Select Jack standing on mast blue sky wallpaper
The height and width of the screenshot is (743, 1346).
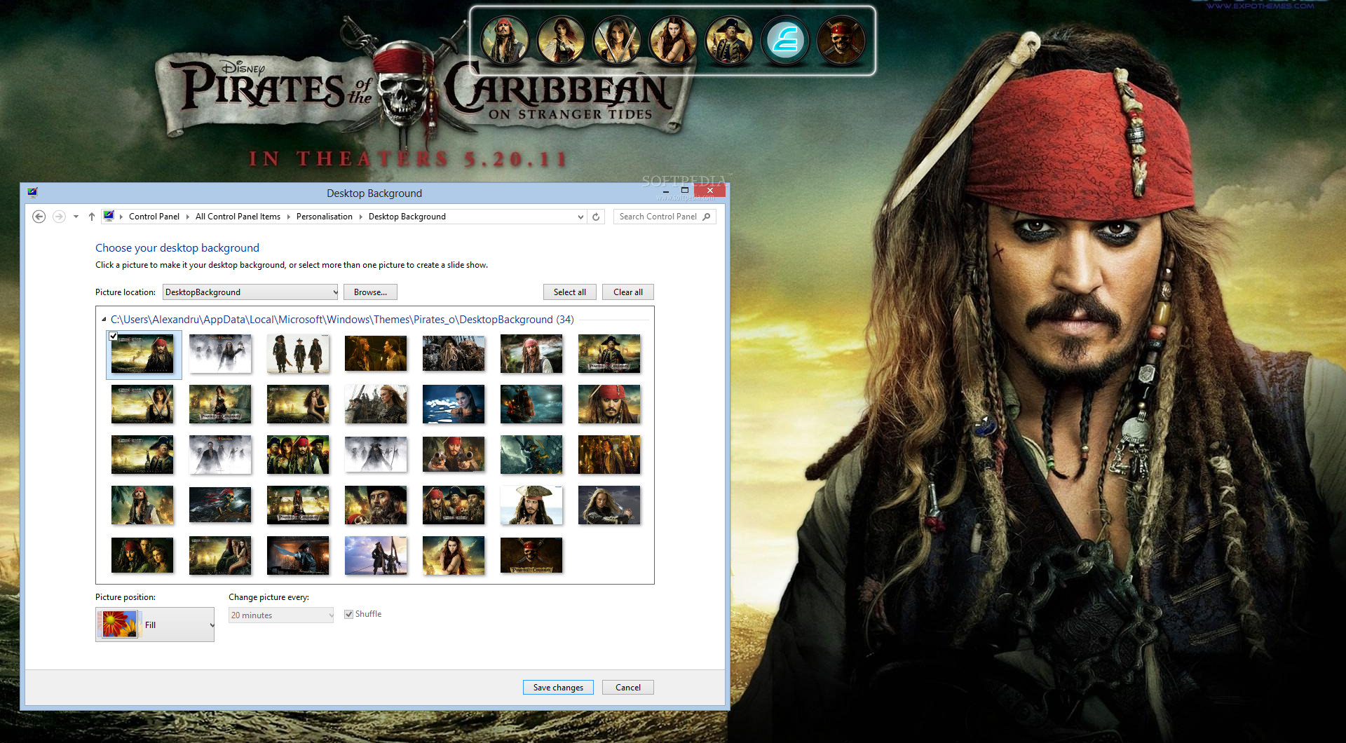pos(376,555)
